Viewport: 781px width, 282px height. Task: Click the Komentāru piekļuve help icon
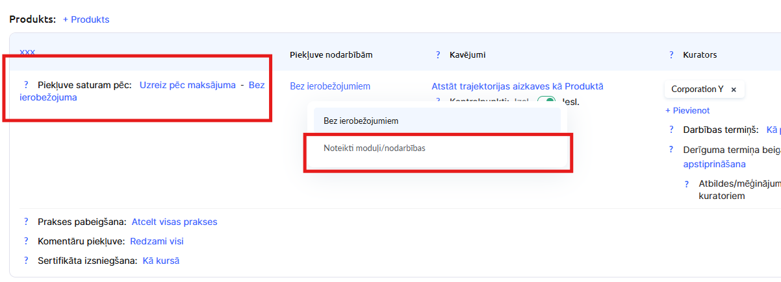pyautogui.click(x=26, y=241)
